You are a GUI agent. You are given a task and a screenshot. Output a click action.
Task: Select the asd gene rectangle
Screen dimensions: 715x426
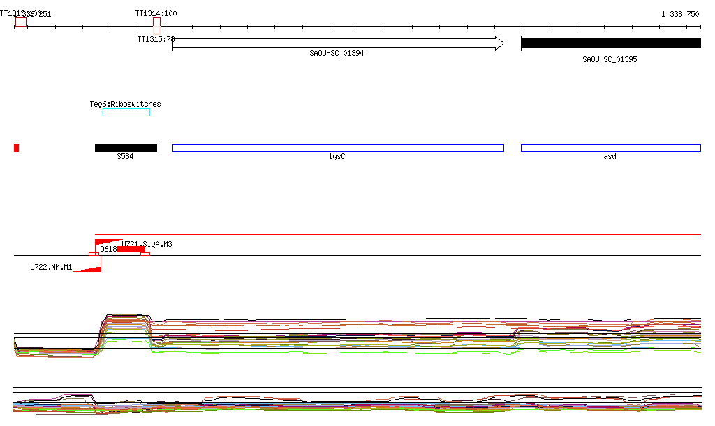pos(610,148)
